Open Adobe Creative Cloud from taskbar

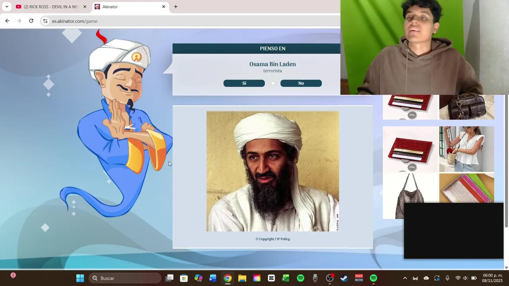click(x=257, y=278)
